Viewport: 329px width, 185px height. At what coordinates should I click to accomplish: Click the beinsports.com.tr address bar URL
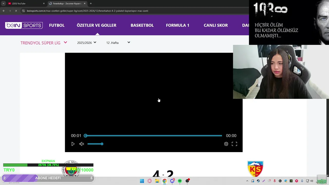pyautogui.click(x=87, y=11)
